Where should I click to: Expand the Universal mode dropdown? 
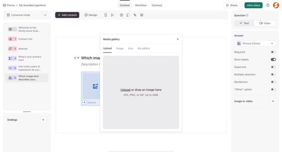(27, 15)
